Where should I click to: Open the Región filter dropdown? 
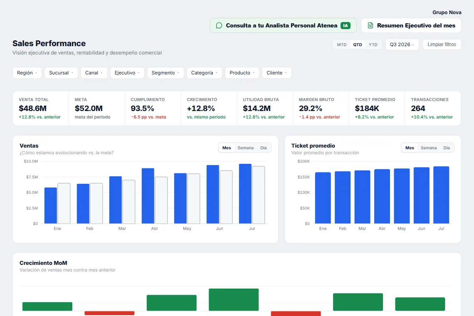pos(27,73)
